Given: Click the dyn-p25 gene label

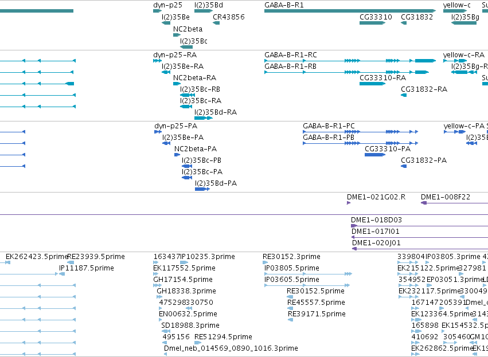Looking at the screenshot, I should [x=167, y=5].
